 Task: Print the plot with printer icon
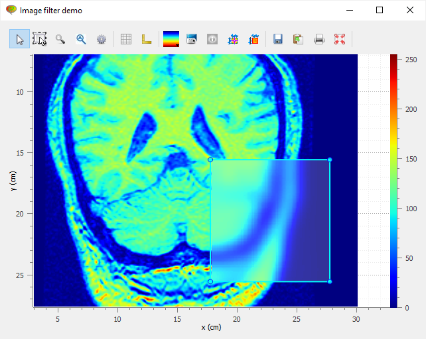pyautogui.click(x=319, y=39)
